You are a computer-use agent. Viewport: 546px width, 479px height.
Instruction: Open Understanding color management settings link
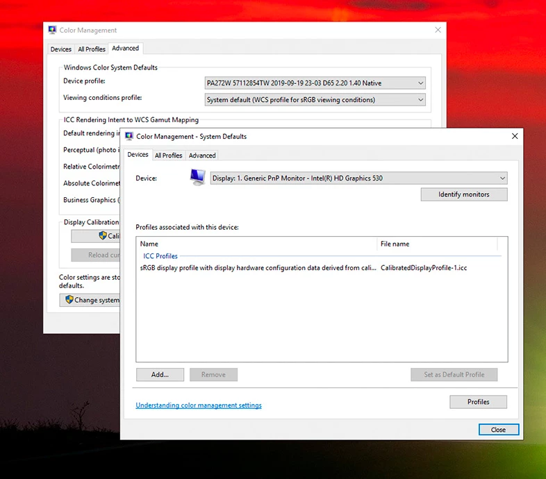pyautogui.click(x=199, y=405)
